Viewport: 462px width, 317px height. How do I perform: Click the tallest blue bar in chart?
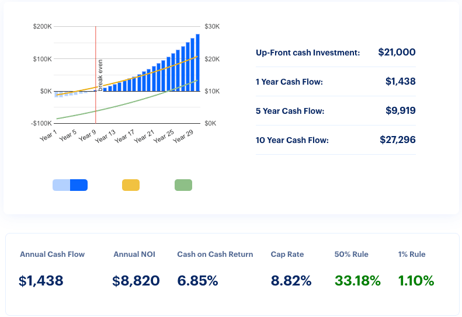click(x=198, y=63)
